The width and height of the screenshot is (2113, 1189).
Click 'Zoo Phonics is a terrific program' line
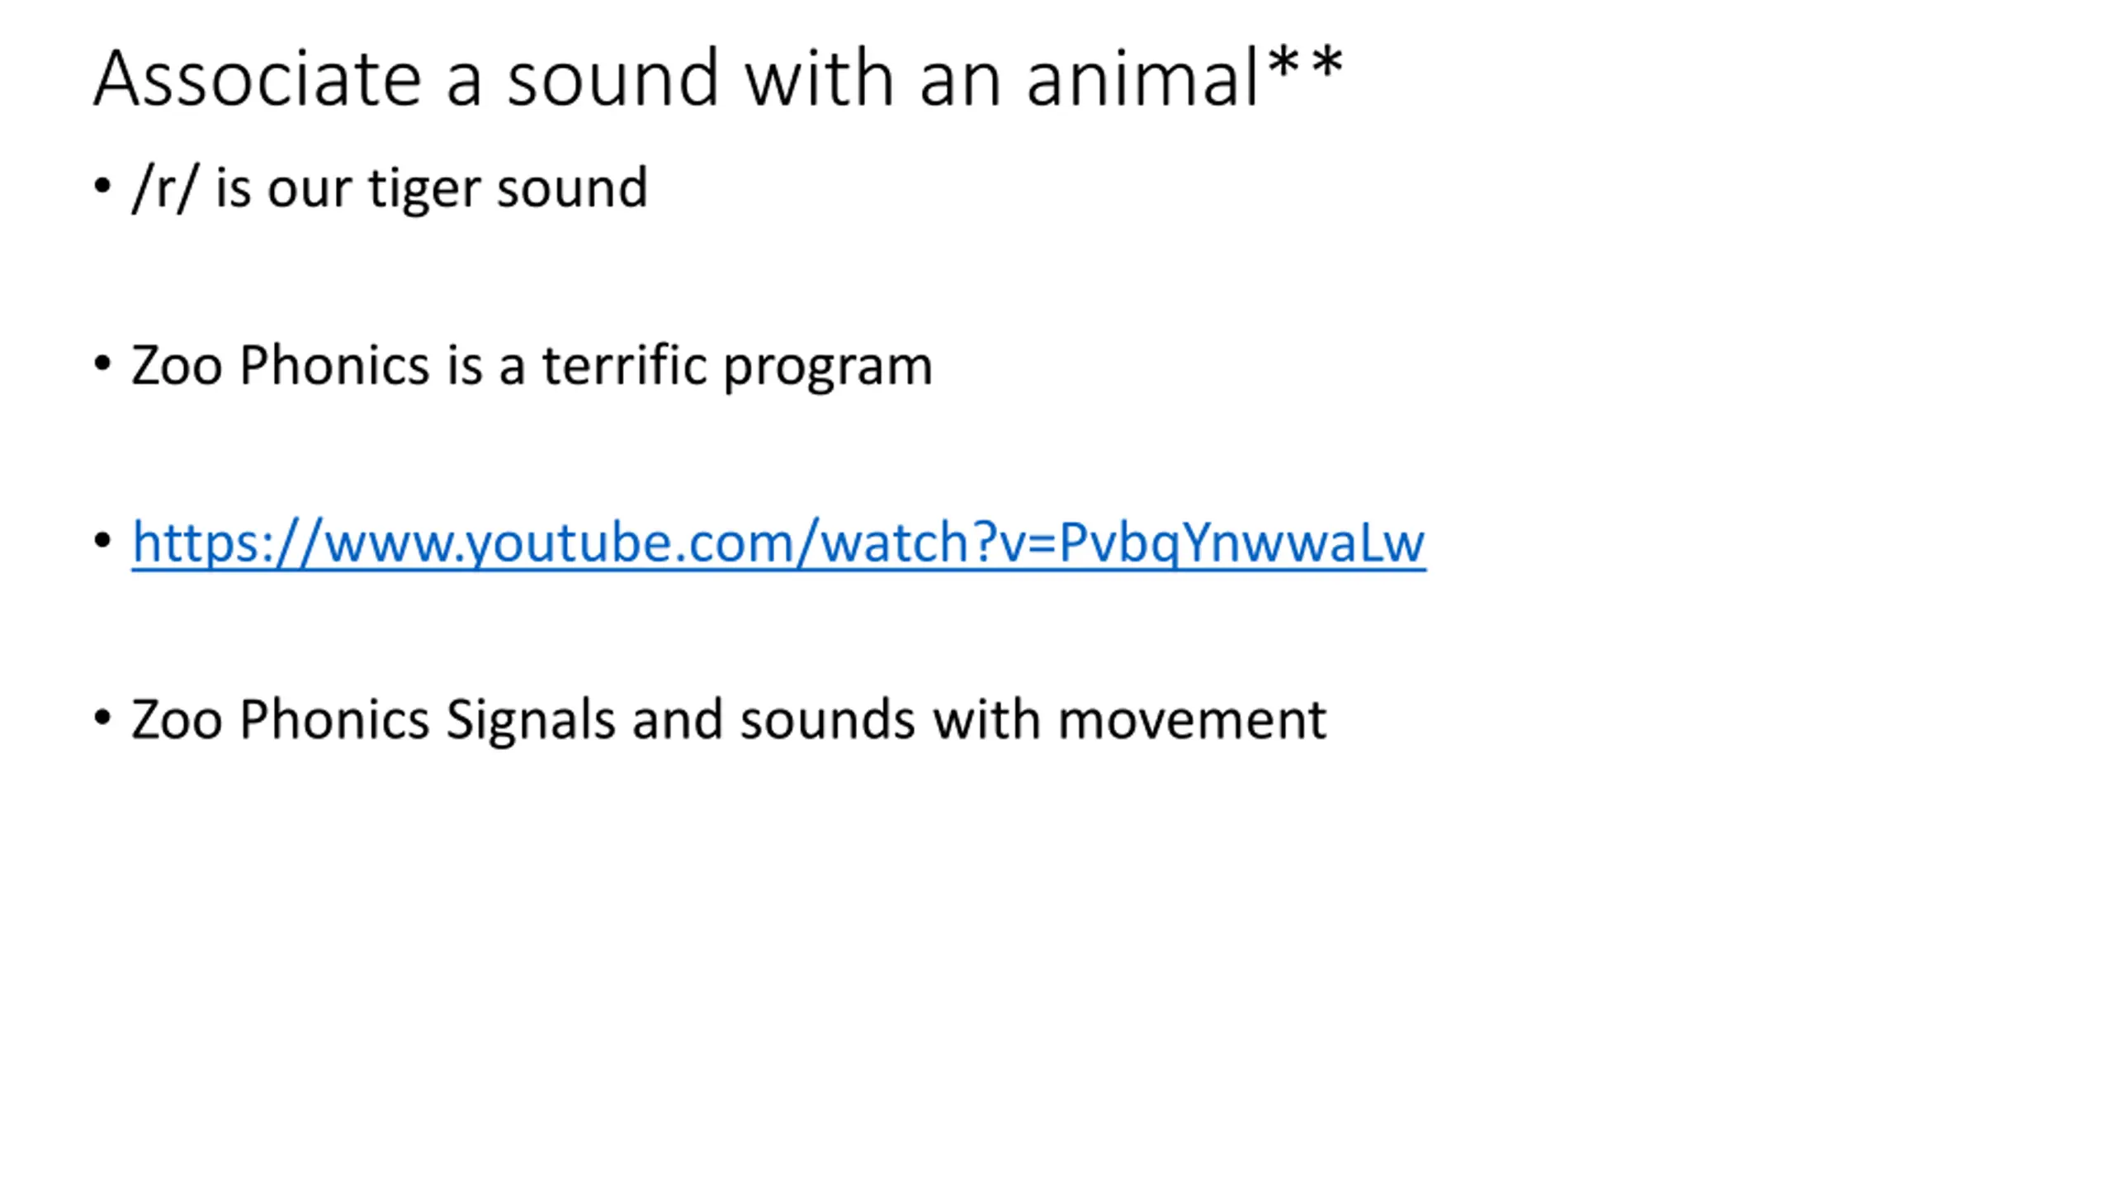click(532, 366)
